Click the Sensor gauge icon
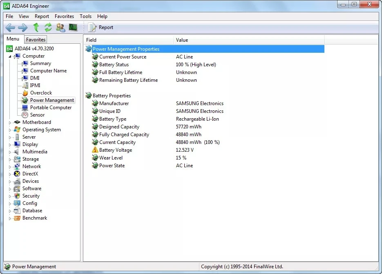The image size is (382, 274). point(25,115)
